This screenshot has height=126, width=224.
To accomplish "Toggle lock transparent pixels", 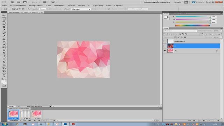I will 175,37.
